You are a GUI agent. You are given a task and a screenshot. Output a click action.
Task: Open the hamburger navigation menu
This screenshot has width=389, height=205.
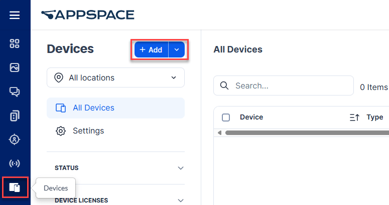click(15, 15)
